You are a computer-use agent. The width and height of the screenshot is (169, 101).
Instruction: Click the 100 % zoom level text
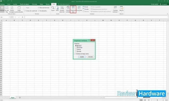[x=167, y=100]
